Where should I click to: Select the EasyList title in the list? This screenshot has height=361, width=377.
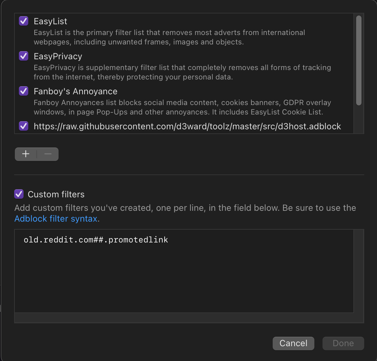(x=50, y=21)
